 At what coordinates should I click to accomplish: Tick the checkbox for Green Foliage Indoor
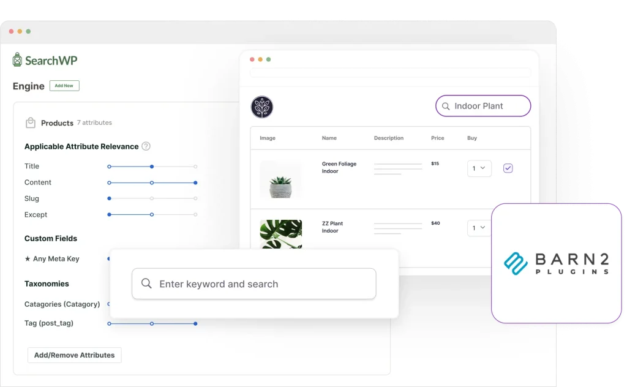[x=508, y=168]
